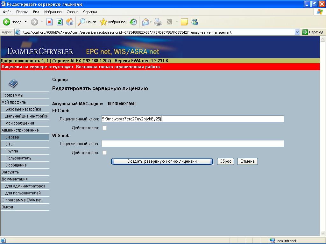Screen dimensions: 326x244
Task: Click the green Go (Переход) arrow
Action: click(305, 32)
